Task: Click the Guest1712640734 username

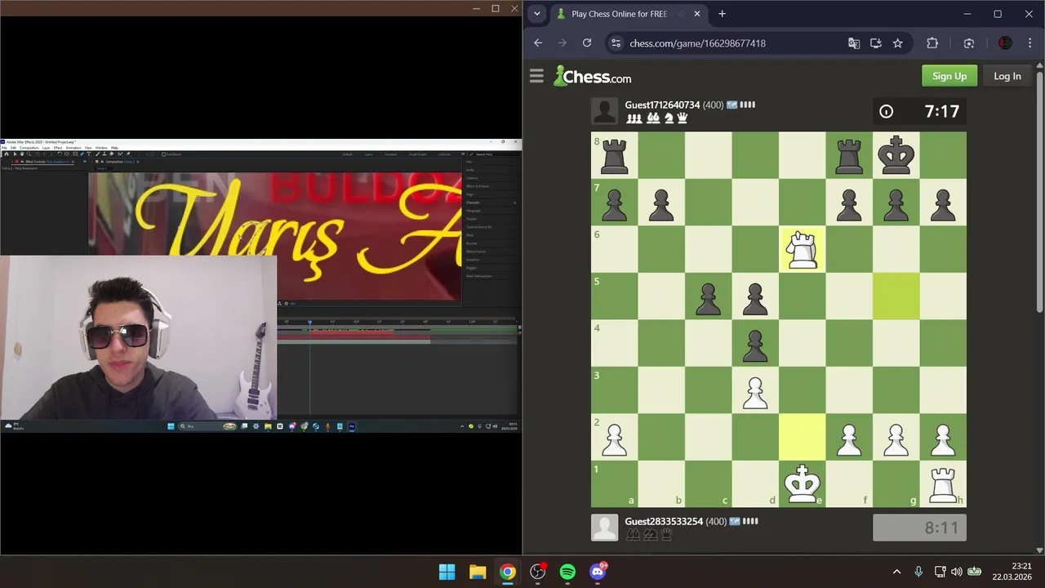Action: 662,105
